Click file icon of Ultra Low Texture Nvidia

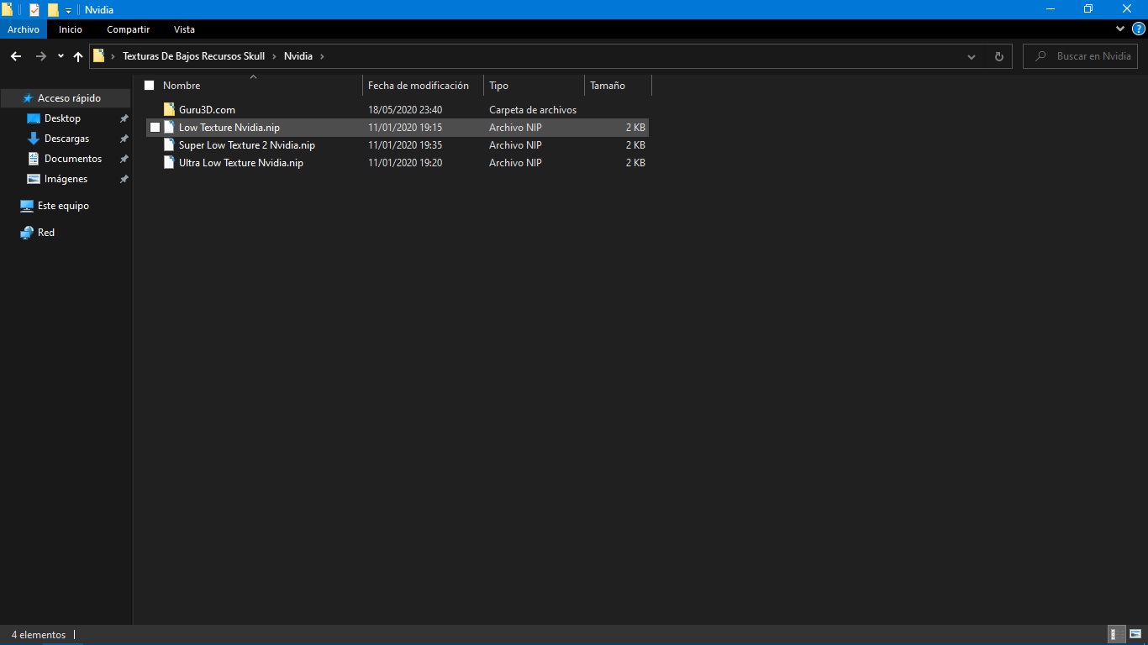point(169,163)
